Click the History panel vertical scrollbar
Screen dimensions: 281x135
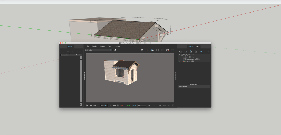81,81
